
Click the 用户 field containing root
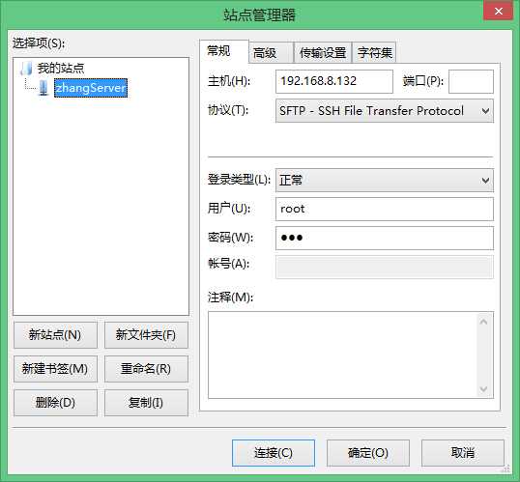click(x=385, y=209)
